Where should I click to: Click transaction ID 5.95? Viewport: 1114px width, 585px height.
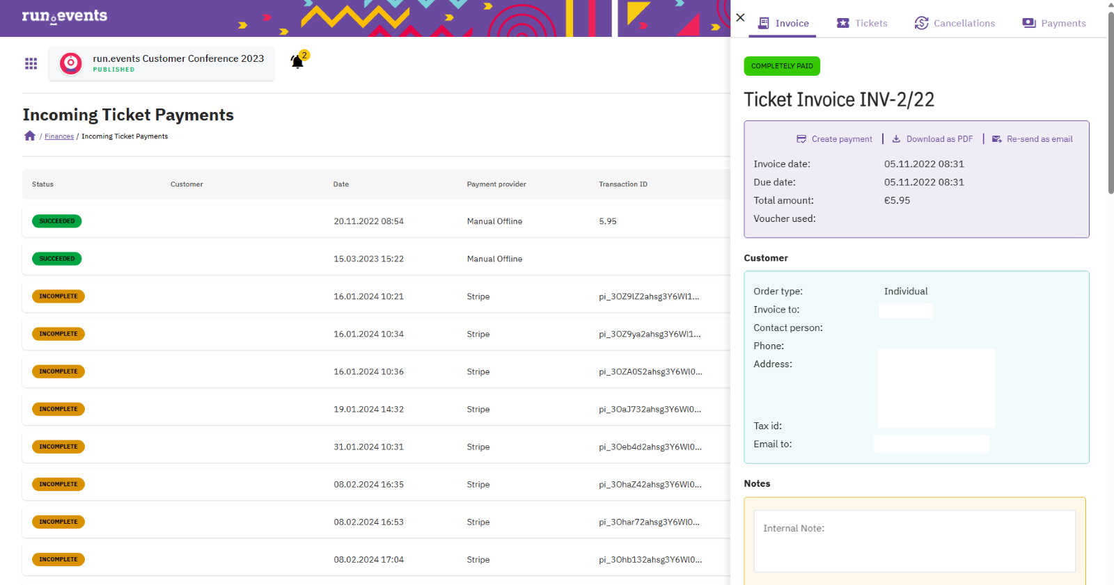pyautogui.click(x=608, y=221)
